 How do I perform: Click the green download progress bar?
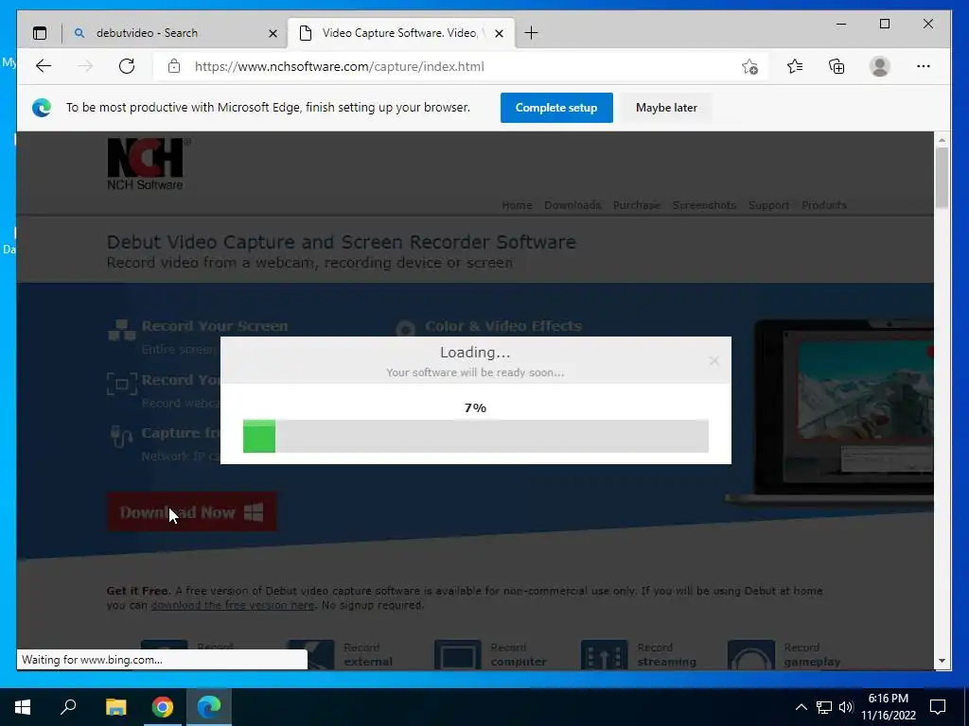click(259, 436)
